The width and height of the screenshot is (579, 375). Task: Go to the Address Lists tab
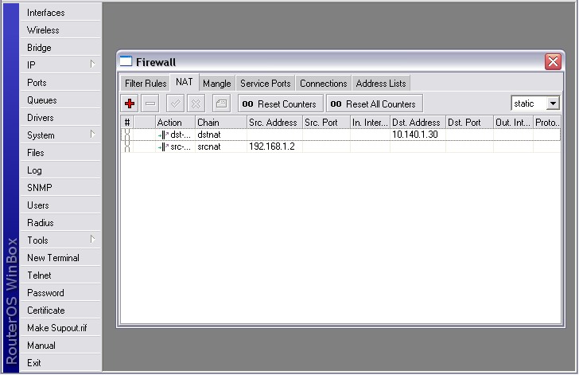pyautogui.click(x=380, y=84)
